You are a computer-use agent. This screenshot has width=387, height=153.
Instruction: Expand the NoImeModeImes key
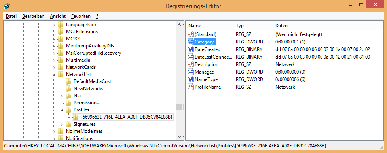point(54,131)
